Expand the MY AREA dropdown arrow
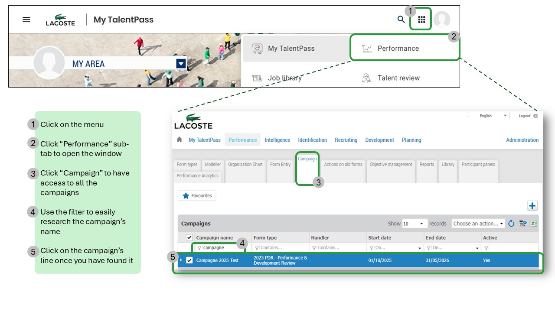Viewport: 555px width, 312px height. (181, 64)
